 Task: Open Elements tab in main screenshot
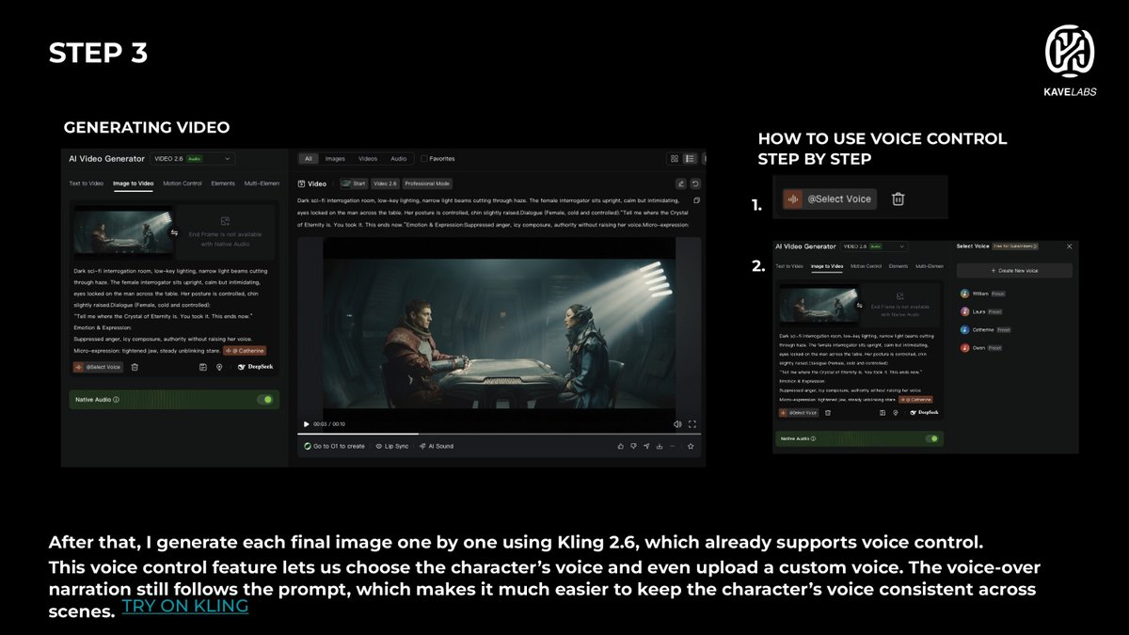point(223,183)
